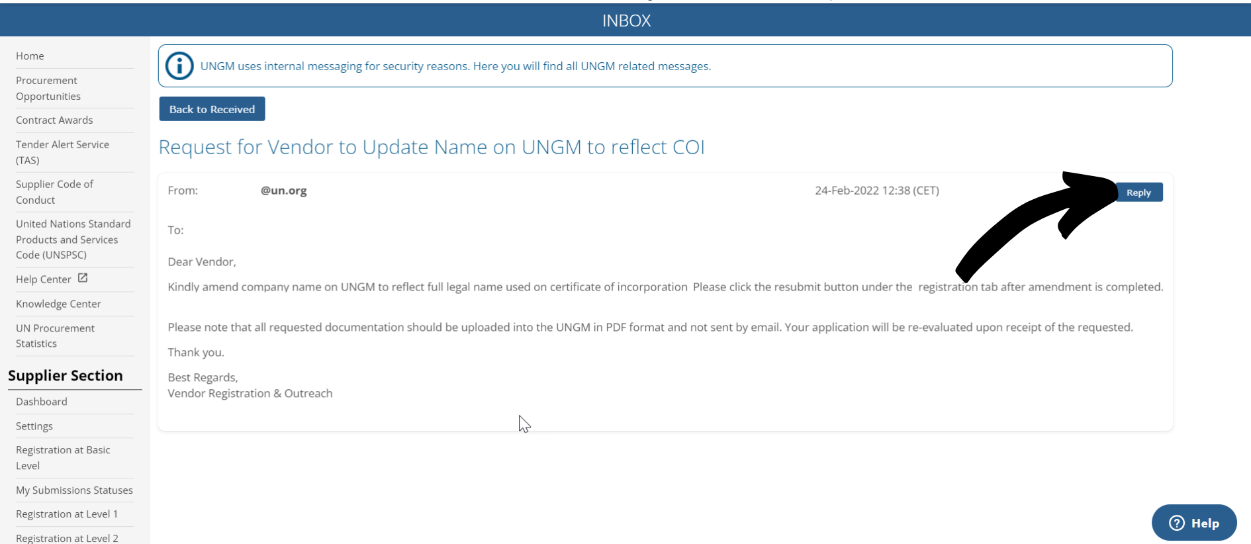Viewport: 1251px width, 544px height.
Task: Open Registration at Basic Level
Action: click(x=63, y=457)
